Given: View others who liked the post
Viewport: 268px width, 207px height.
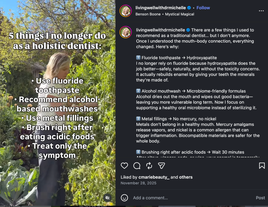Looking at the screenshot, I should pyautogui.click(x=186, y=177).
